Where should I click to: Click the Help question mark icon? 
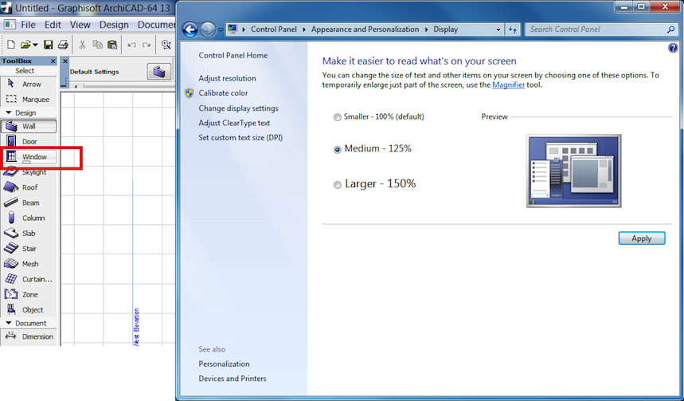pyautogui.click(x=673, y=48)
